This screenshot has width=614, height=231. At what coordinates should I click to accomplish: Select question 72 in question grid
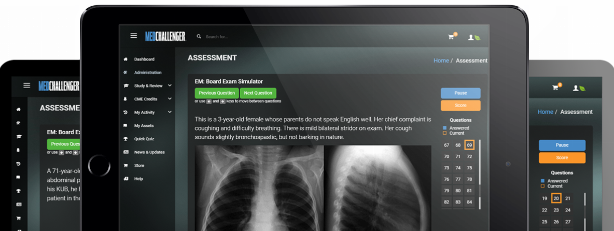click(x=469, y=156)
